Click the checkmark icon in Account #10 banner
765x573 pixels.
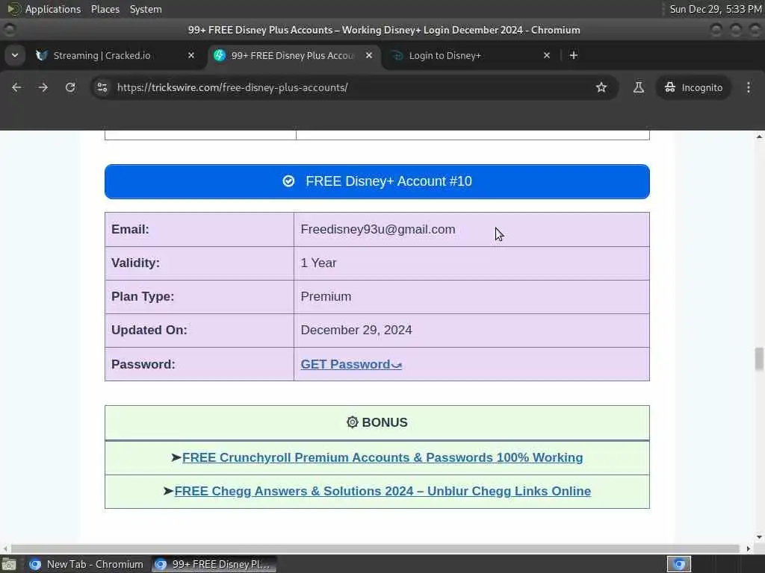[x=288, y=181]
